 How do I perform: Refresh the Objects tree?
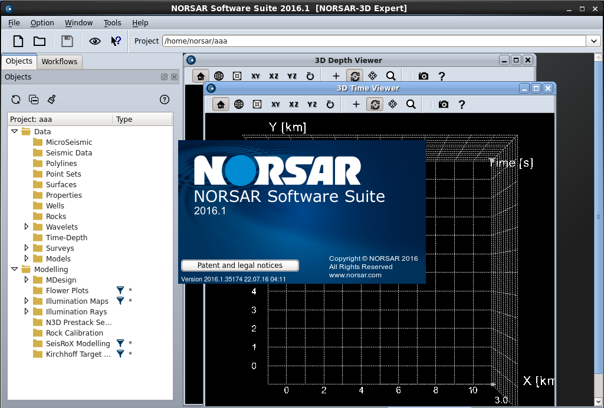click(16, 99)
